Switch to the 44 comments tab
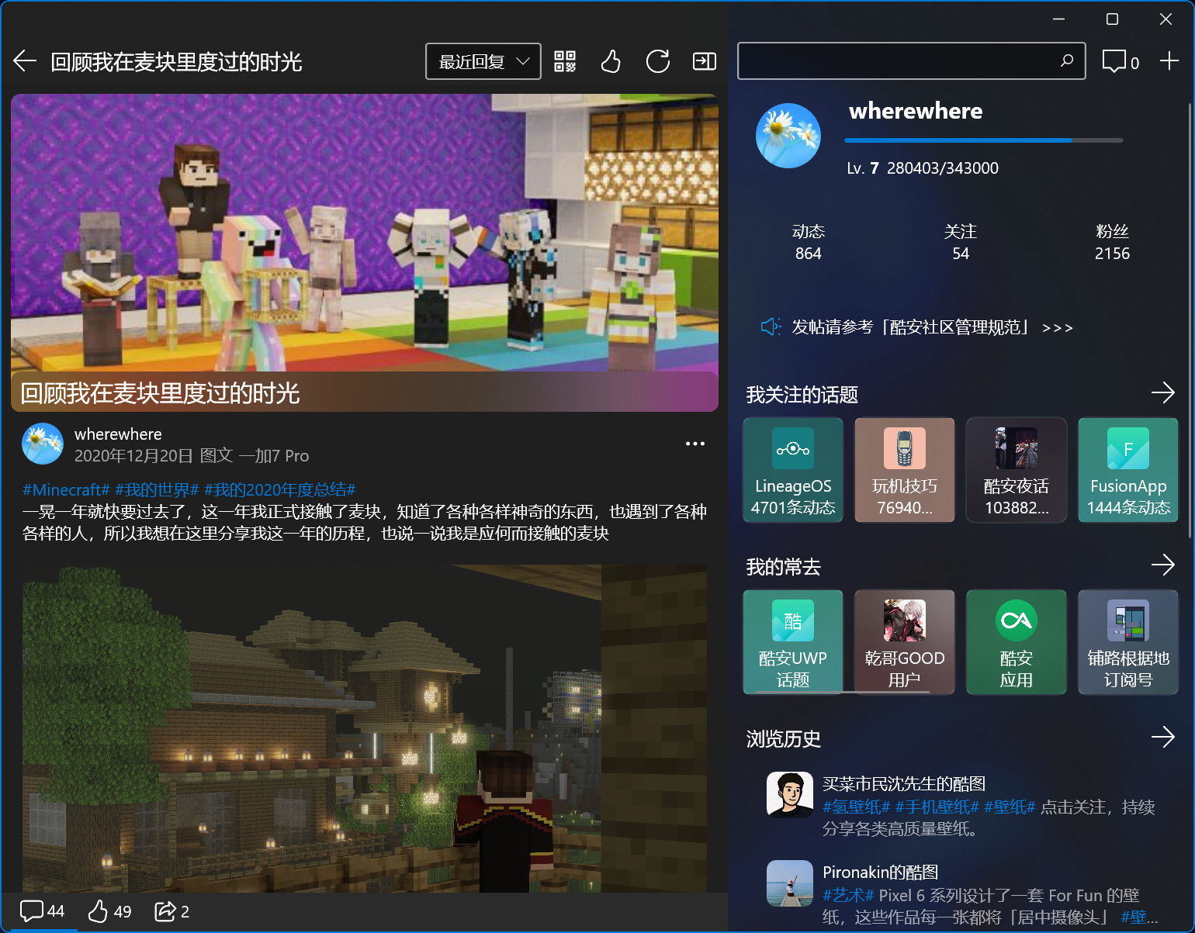Image resolution: width=1195 pixels, height=933 pixels. point(42,911)
